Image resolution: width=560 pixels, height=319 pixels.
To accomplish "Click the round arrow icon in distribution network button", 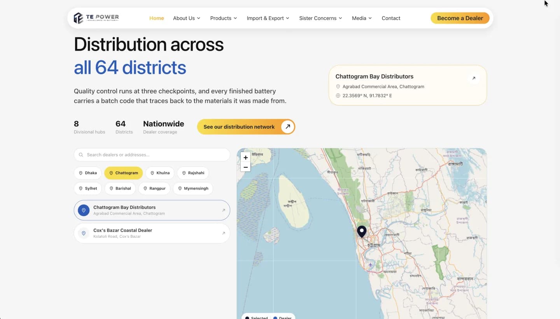I will pyautogui.click(x=288, y=127).
